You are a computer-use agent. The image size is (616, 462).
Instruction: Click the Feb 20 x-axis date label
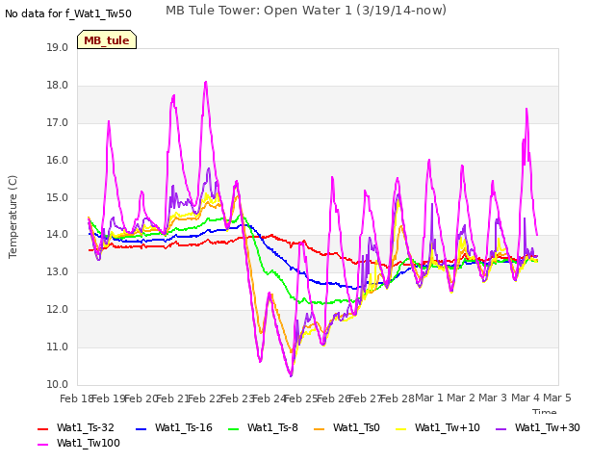141,398
